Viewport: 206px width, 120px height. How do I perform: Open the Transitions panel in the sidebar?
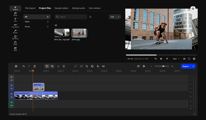click(x=15, y=26)
